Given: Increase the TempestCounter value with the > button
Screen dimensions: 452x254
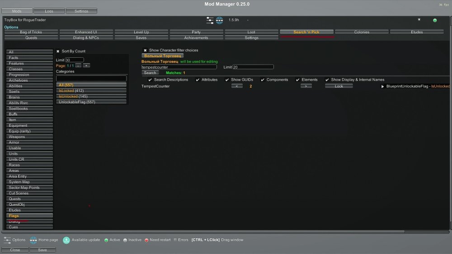Looking at the screenshot, I should (x=306, y=86).
